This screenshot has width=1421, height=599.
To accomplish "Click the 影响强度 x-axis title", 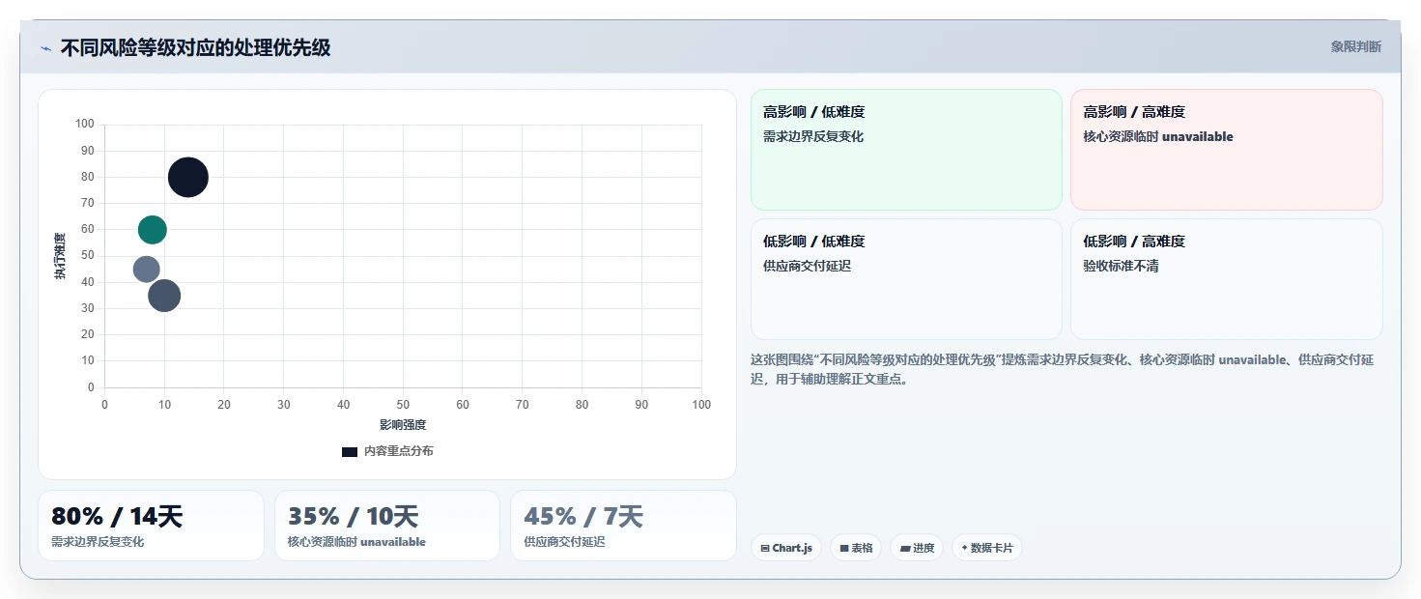I will pyautogui.click(x=403, y=424).
